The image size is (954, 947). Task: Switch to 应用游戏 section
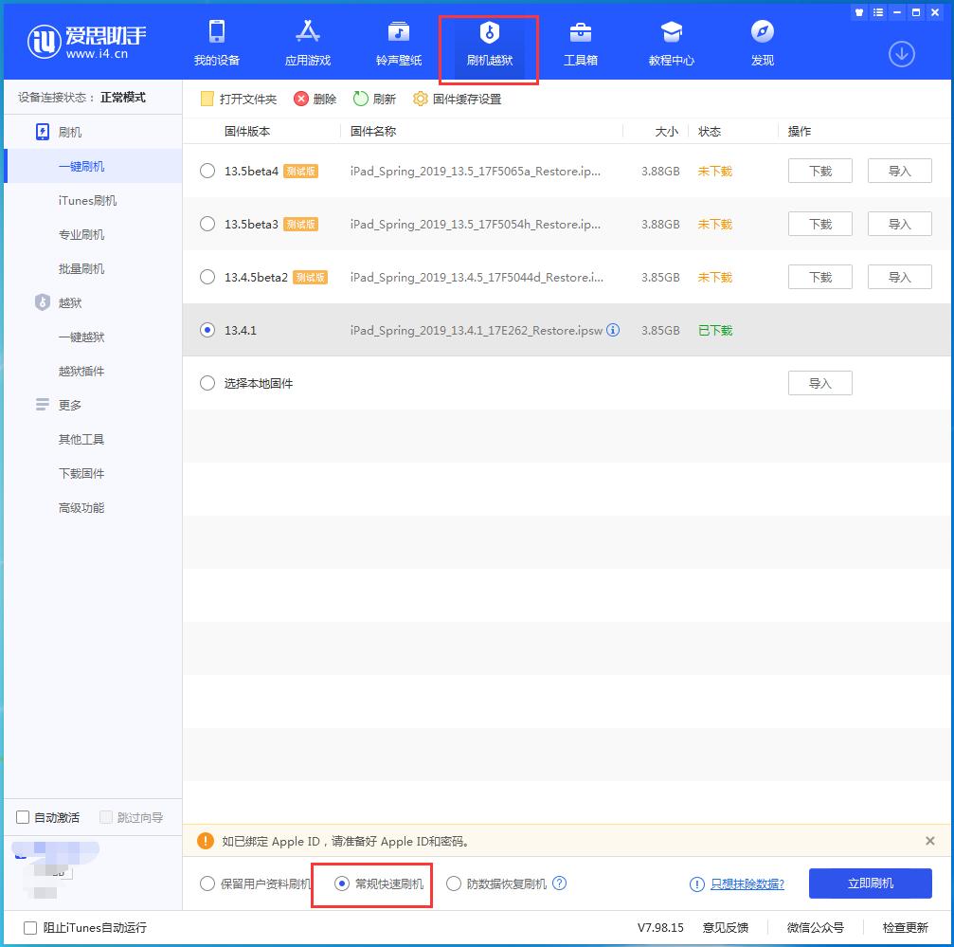tap(308, 43)
